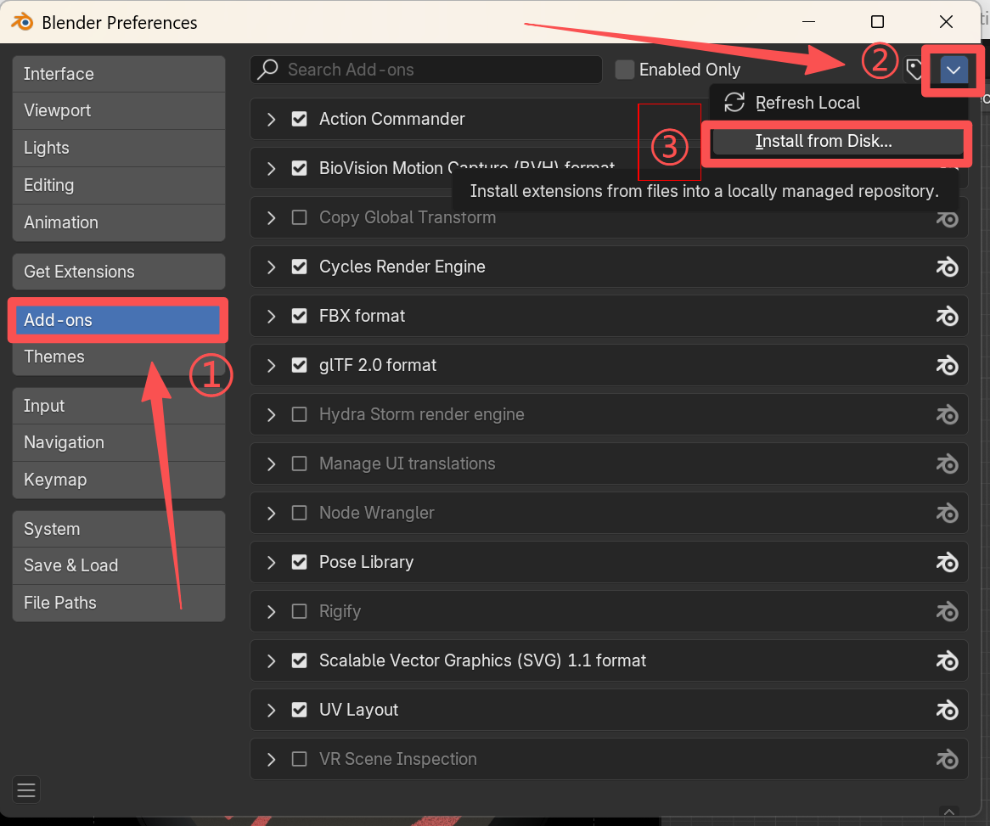Click the scroll-up chevron at window bottom-right
The image size is (990, 826).
click(949, 812)
